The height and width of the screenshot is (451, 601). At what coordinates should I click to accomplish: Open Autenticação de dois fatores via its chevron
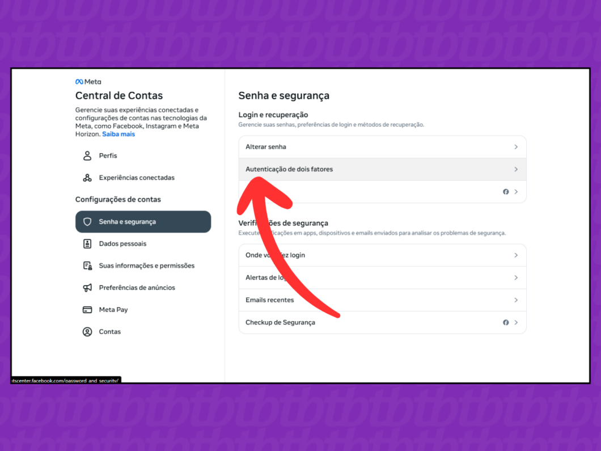pos(516,169)
